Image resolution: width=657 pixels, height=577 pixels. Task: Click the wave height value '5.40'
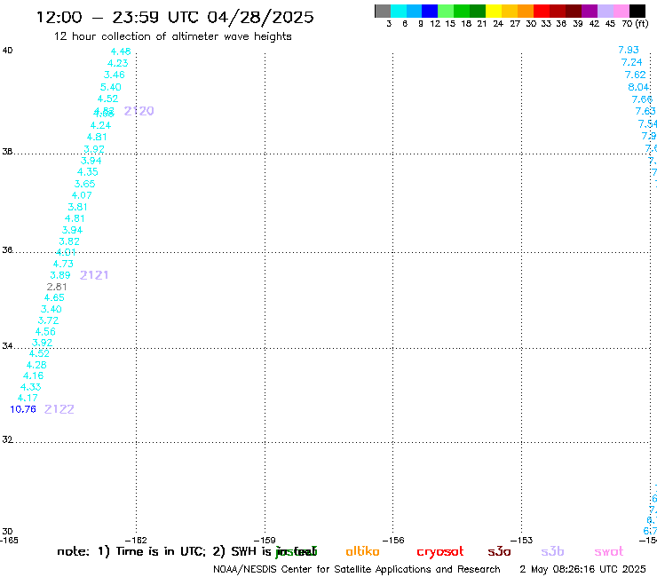111,87
